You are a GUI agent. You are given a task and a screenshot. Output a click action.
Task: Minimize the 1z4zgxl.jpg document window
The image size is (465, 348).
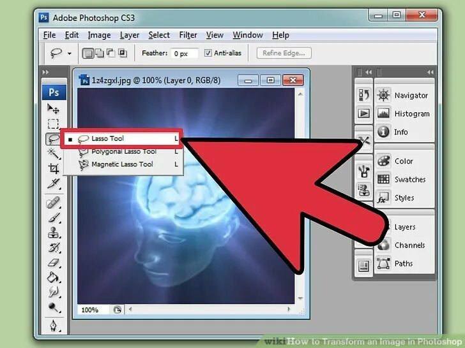pyautogui.click(x=248, y=80)
